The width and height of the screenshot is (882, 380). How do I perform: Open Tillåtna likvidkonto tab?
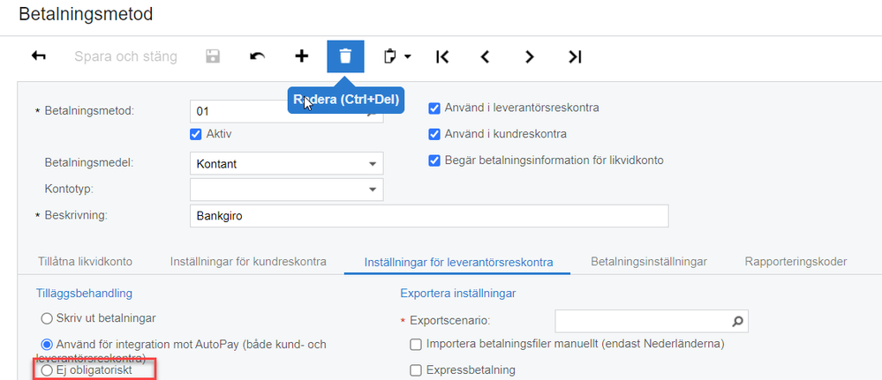86,261
